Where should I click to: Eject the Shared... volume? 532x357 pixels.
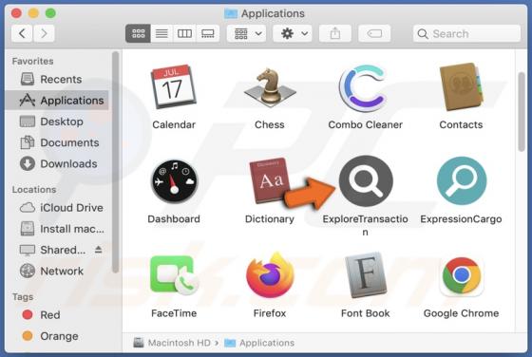[x=99, y=250]
